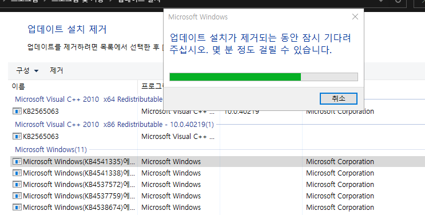The image size is (425, 215).
Task: Select the KB2565063 name in the x86 group
Action: click(41, 136)
